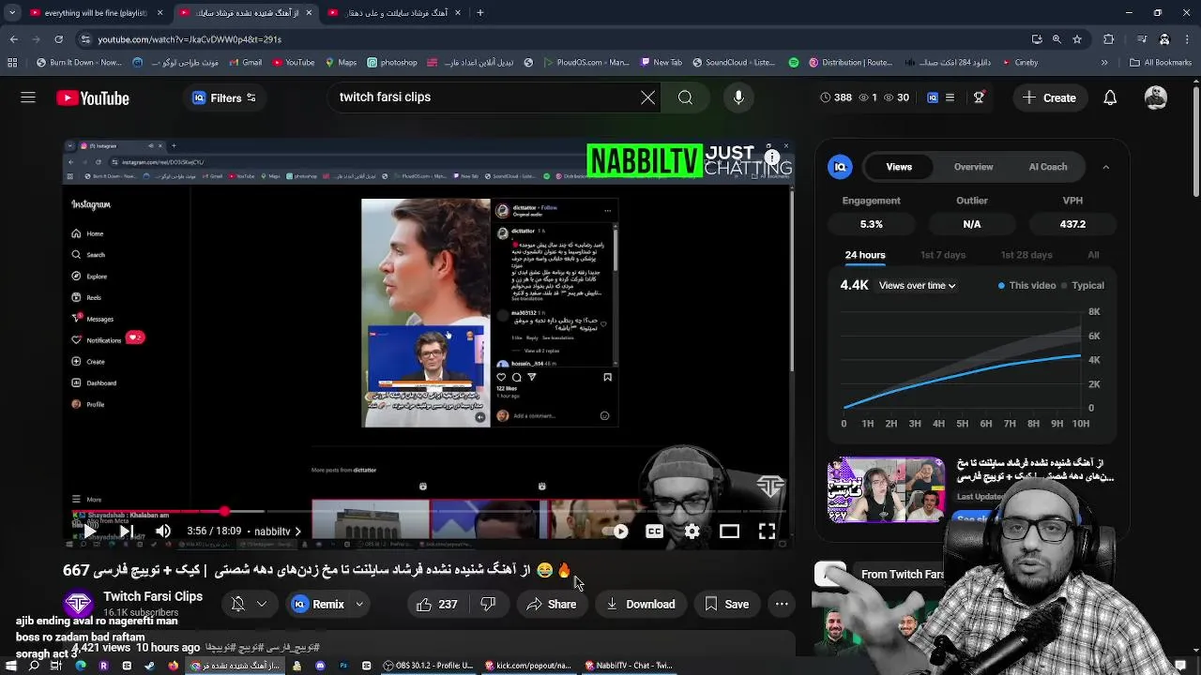Share the video
This screenshot has height=675, width=1201.
[552, 605]
